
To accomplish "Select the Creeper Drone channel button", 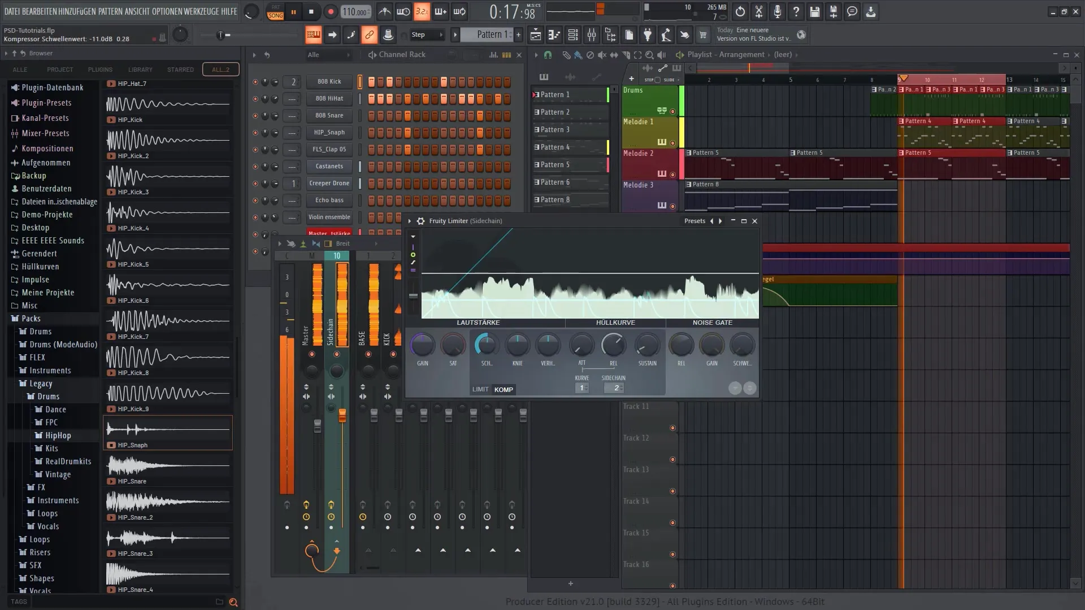I will [x=329, y=183].
